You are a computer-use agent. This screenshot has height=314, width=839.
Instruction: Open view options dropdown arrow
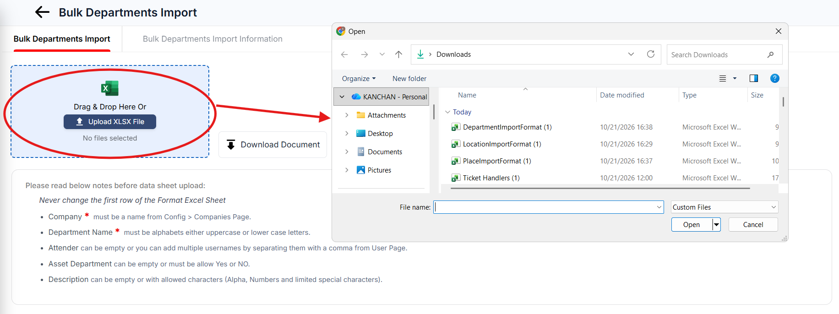(x=735, y=78)
